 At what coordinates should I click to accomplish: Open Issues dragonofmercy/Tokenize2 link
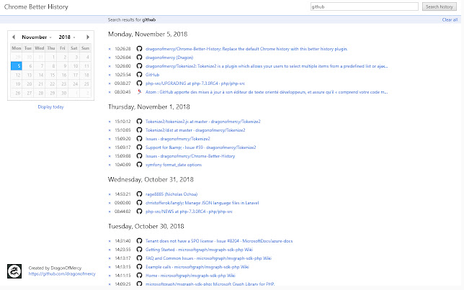(x=177, y=139)
